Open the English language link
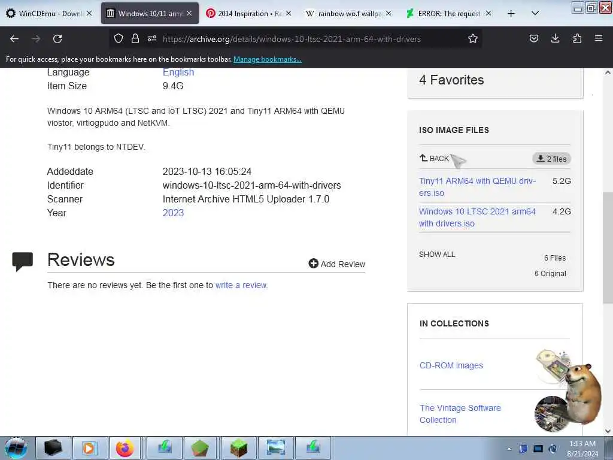Screen dimensions: 613x460 178,72
